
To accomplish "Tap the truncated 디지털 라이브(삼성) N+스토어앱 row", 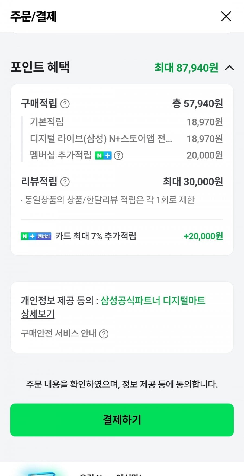I will coord(101,139).
